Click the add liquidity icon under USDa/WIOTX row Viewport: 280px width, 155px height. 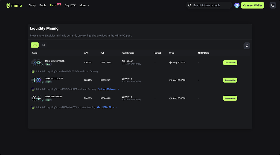tap(33, 107)
